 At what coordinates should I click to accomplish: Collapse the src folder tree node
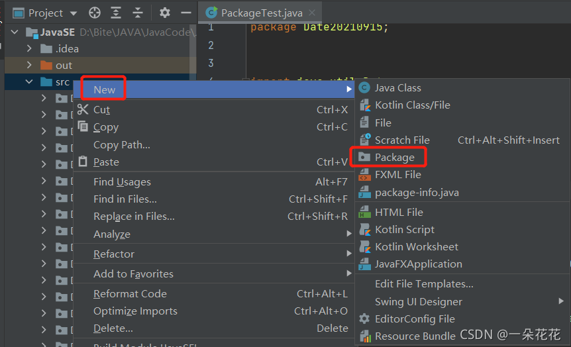tap(29, 82)
